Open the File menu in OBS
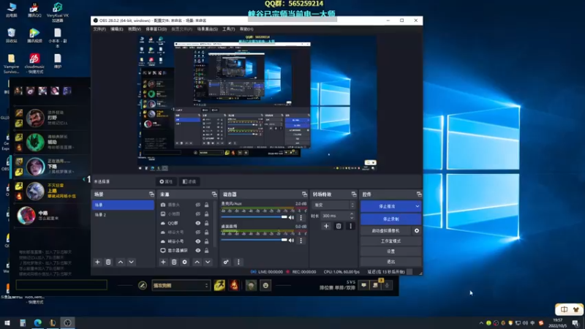Screen dimensions: 585x329 99,29
